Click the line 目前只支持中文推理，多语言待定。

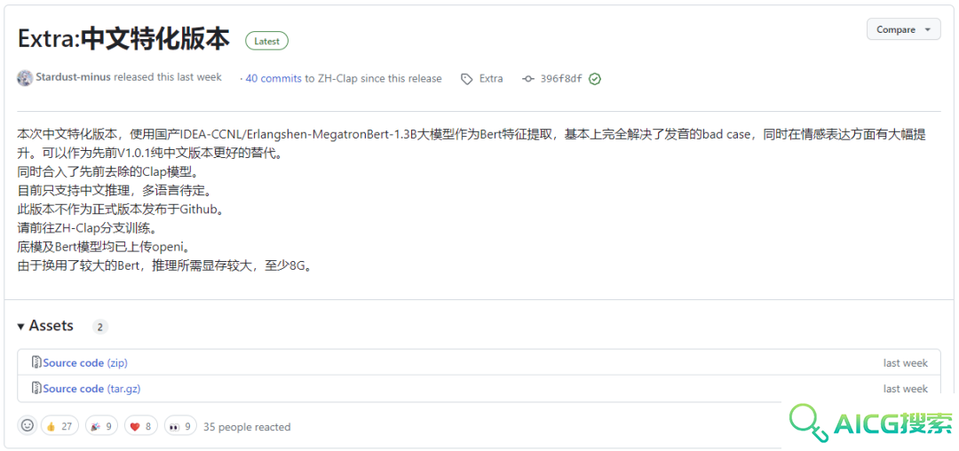pos(115,191)
